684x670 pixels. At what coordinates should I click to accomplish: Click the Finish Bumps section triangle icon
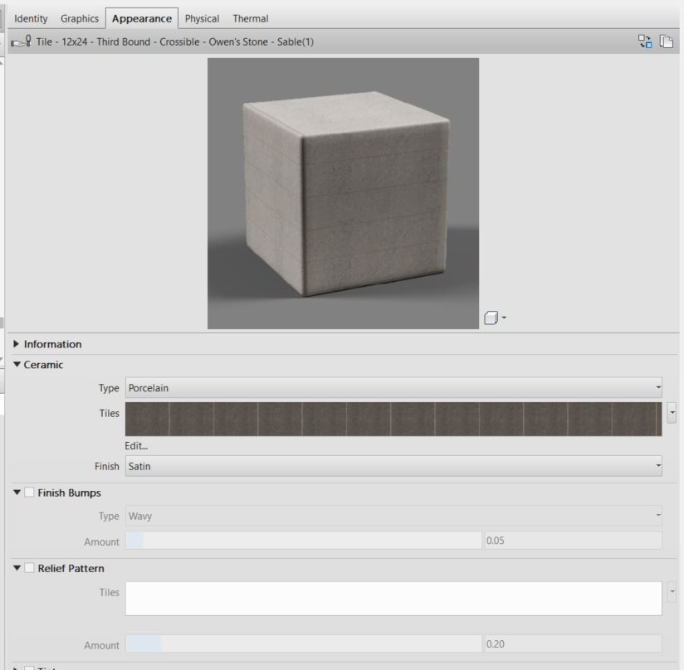coord(16,493)
